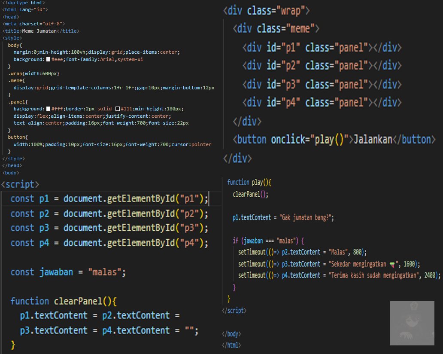Click the .meme{ selector line
This screenshot has height=354, width=443.
point(16,81)
